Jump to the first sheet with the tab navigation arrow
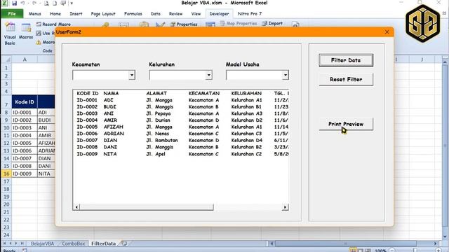 4,244
